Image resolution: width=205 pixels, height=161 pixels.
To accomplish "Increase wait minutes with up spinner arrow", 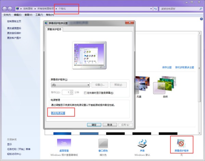I will tap(71, 91).
